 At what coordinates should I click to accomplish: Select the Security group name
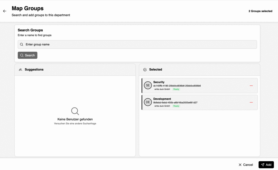point(159,82)
